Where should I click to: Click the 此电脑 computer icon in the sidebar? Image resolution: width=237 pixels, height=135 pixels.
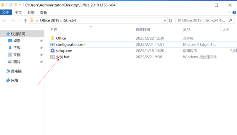[8, 71]
